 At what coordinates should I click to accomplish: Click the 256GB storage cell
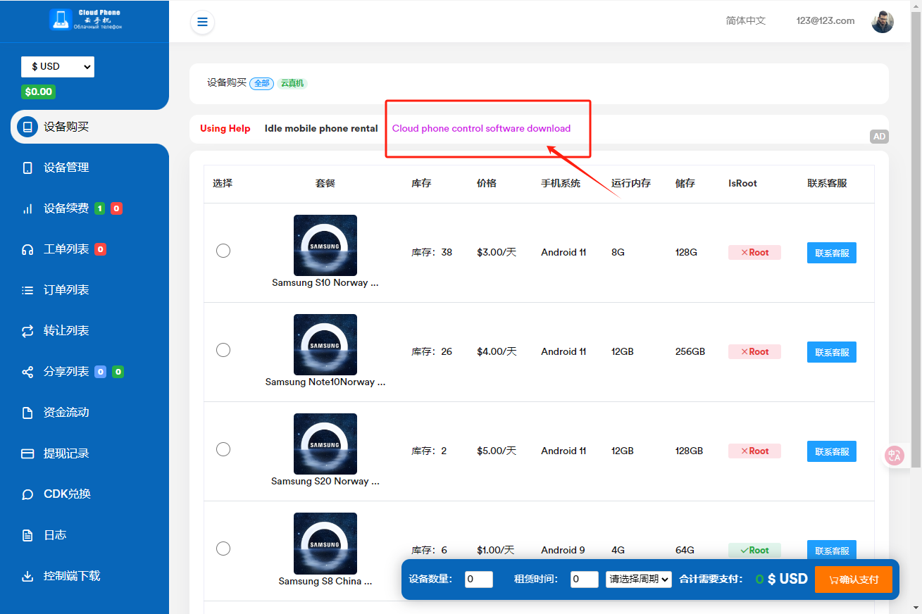(690, 351)
